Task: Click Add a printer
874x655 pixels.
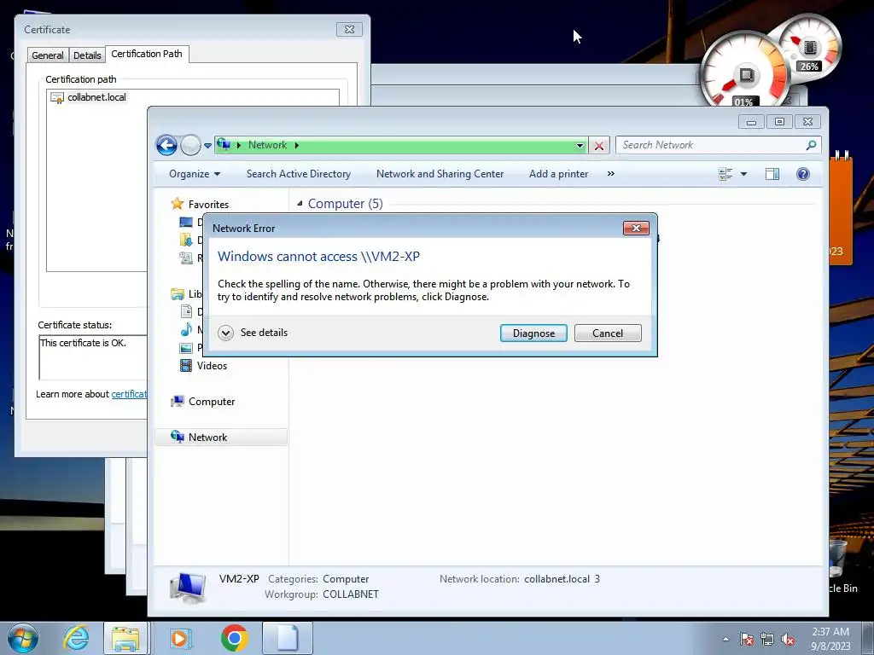Action: 558,174
